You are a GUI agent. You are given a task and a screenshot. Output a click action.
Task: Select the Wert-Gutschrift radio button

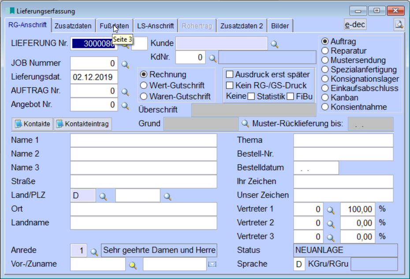click(143, 85)
